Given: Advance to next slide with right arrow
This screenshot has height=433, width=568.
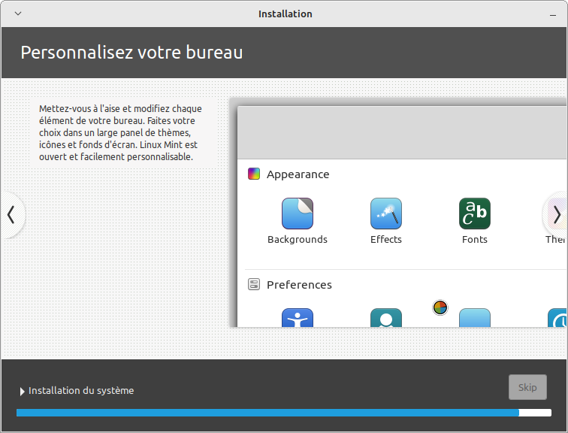Looking at the screenshot, I should 556,215.
